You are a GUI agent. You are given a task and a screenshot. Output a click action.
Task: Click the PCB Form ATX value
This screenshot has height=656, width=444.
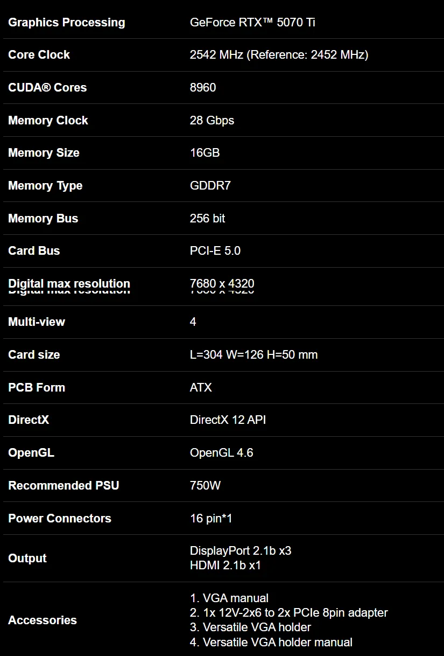tap(201, 388)
